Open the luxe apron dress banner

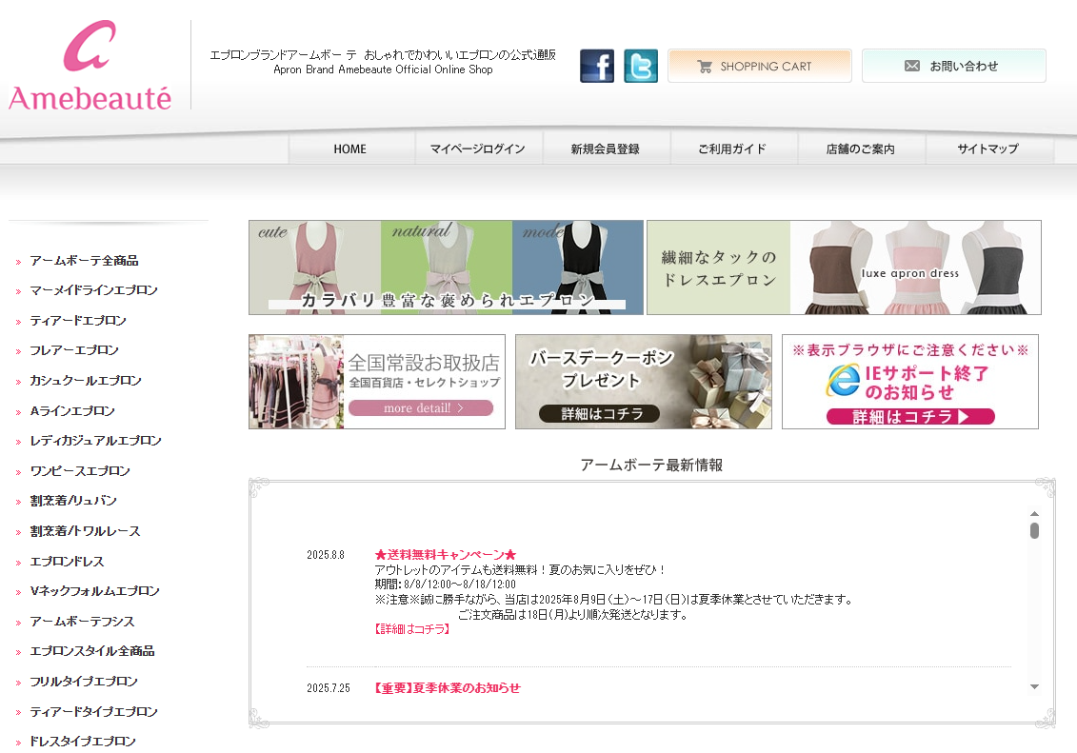(x=844, y=268)
